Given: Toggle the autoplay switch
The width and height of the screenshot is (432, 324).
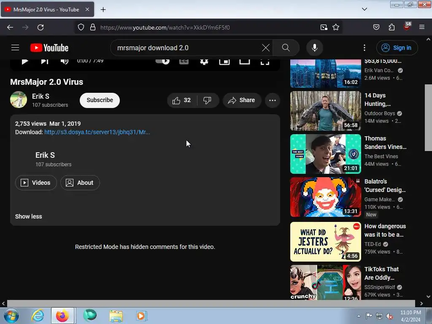Looking at the screenshot, I should coord(162,61).
